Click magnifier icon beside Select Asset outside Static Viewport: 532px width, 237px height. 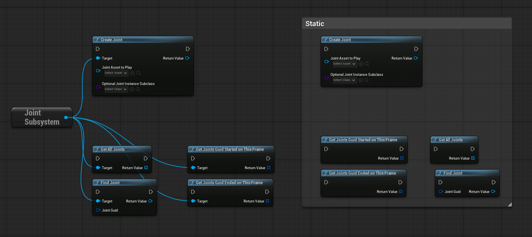tap(138, 73)
